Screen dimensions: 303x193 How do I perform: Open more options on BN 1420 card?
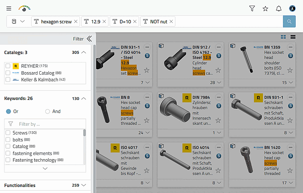(x=290, y=147)
